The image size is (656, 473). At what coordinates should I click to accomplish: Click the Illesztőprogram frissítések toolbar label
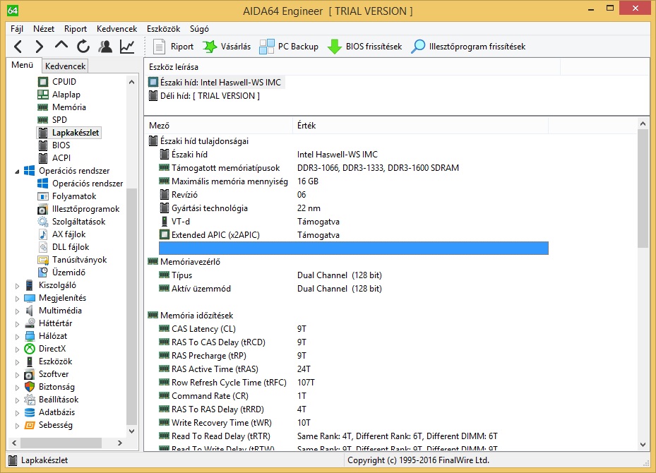click(x=477, y=47)
